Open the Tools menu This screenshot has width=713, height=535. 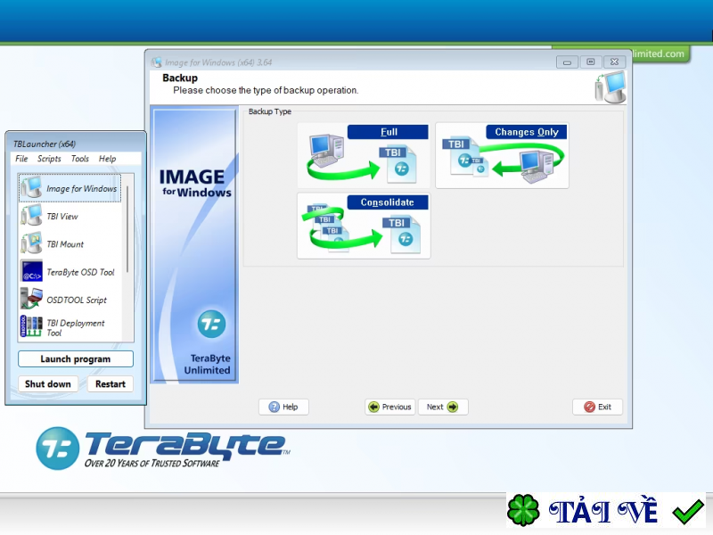(79, 159)
